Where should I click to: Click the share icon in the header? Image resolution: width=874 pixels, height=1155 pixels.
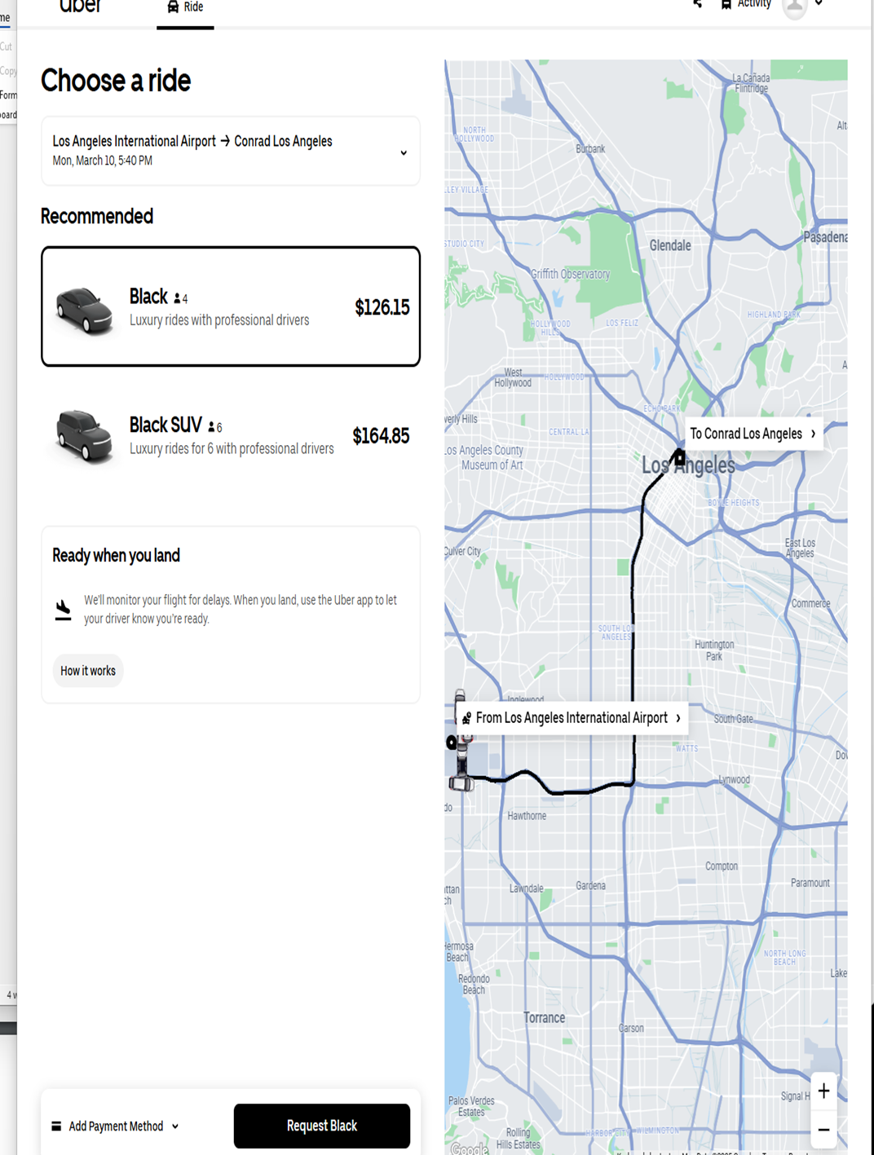point(697,5)
